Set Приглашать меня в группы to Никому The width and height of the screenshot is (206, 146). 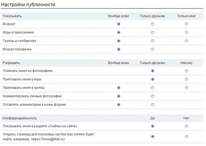[x=186, y=88]
